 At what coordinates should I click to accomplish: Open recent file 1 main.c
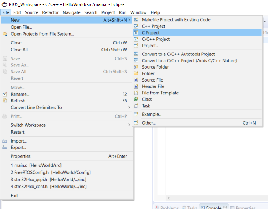click(66, 165)
